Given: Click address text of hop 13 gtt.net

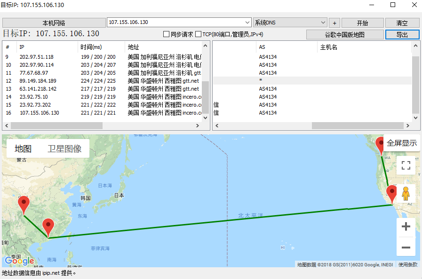Looking at the screenshot, I should point(163,89).
